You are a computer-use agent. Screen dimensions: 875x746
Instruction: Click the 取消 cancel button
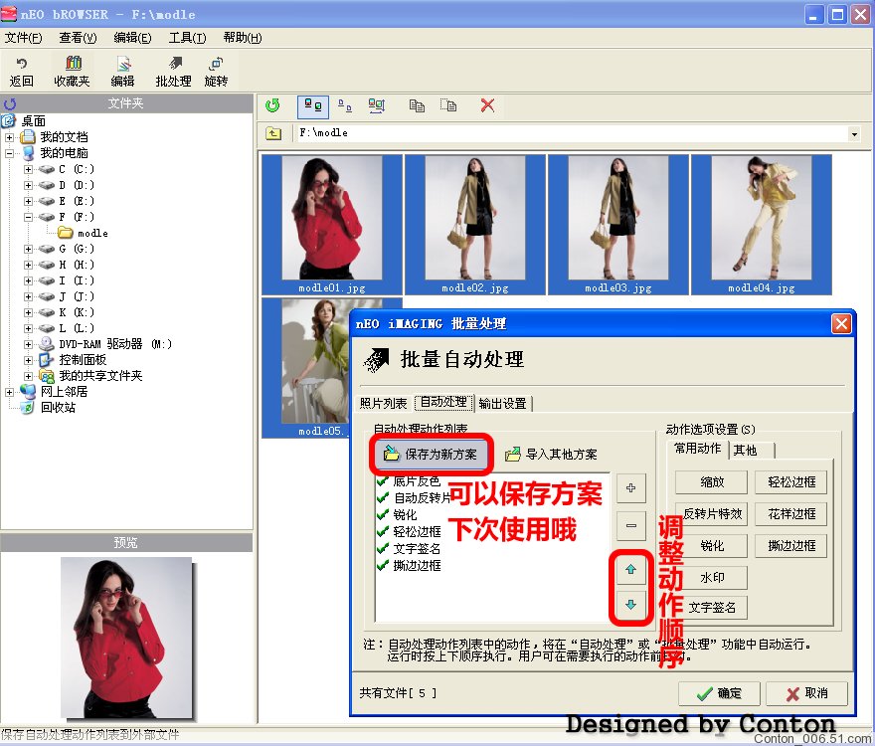[x=807, y=693]
